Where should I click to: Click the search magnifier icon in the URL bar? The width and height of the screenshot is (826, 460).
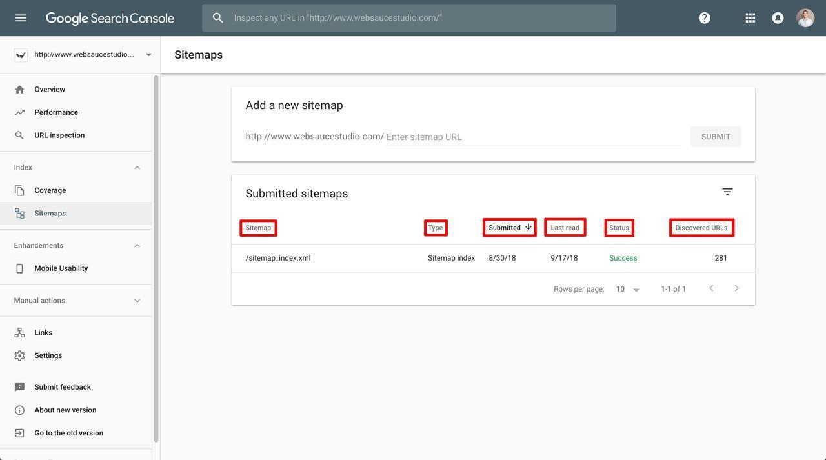tap(218, 18)
